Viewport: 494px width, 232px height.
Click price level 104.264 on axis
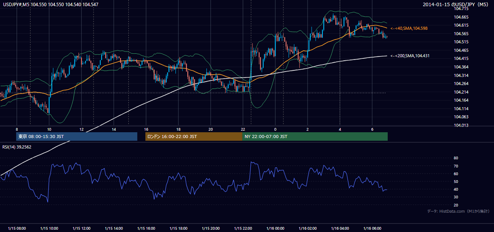click(x=462, y=84)
